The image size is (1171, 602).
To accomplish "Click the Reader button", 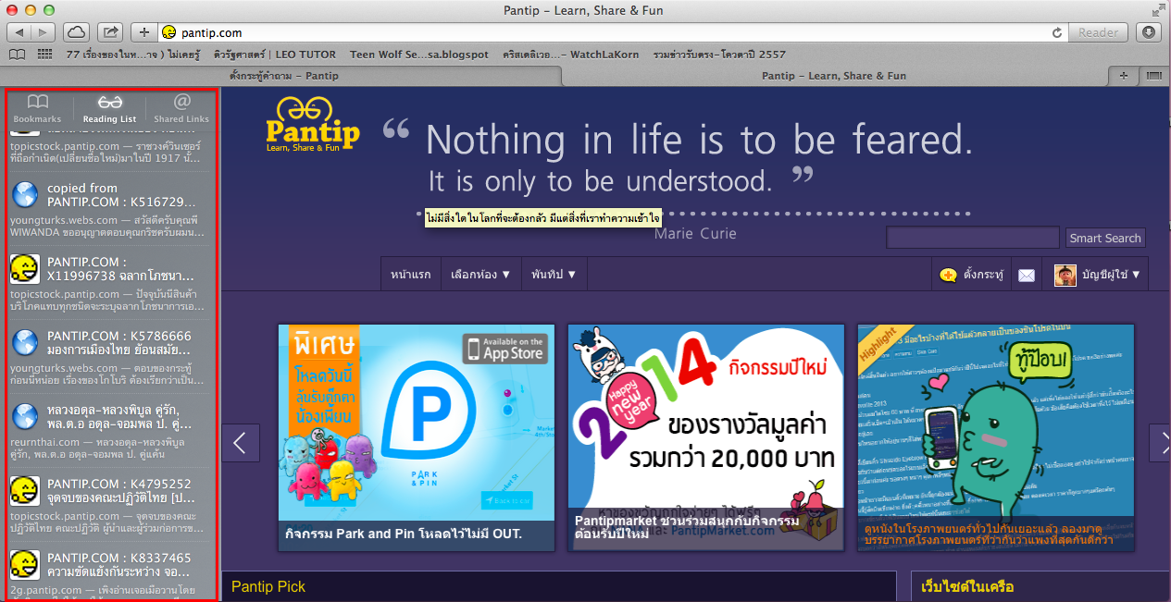I will tap(1099, 32).
